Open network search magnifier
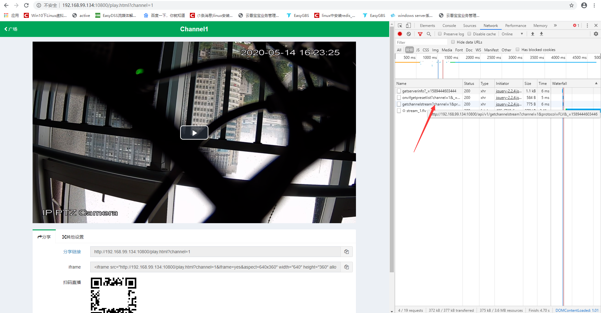 point(429,34)
